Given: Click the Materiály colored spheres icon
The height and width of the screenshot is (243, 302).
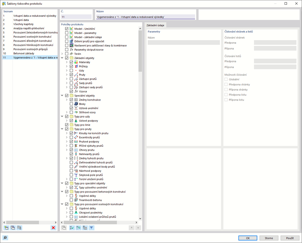Looking at the screenshot, I should click(x=76, y=62).
